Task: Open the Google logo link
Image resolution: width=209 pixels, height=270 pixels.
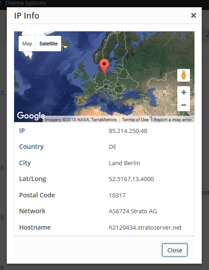Action: [31, 116]
